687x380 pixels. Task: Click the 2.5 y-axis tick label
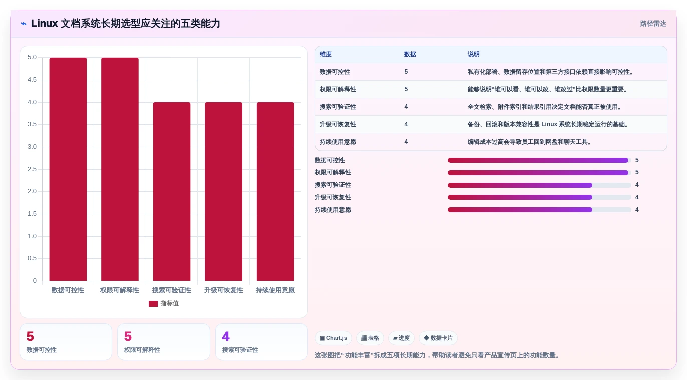tap(32, 169)
